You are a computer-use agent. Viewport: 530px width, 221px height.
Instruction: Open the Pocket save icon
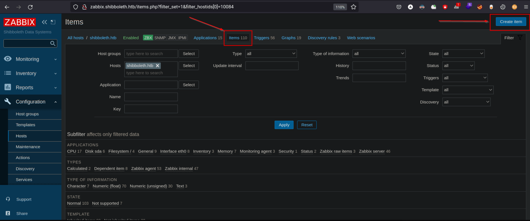coord(399,7)
